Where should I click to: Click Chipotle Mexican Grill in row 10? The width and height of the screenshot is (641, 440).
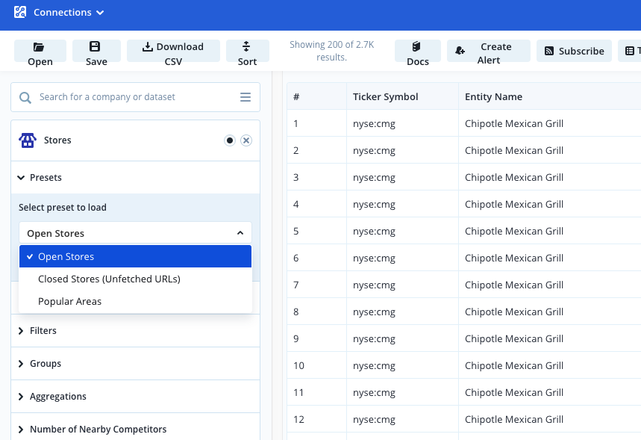[x=514, y=366]
